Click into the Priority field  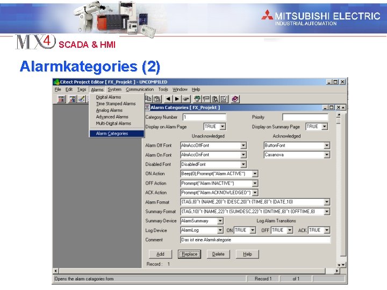(x=305, y=117)
